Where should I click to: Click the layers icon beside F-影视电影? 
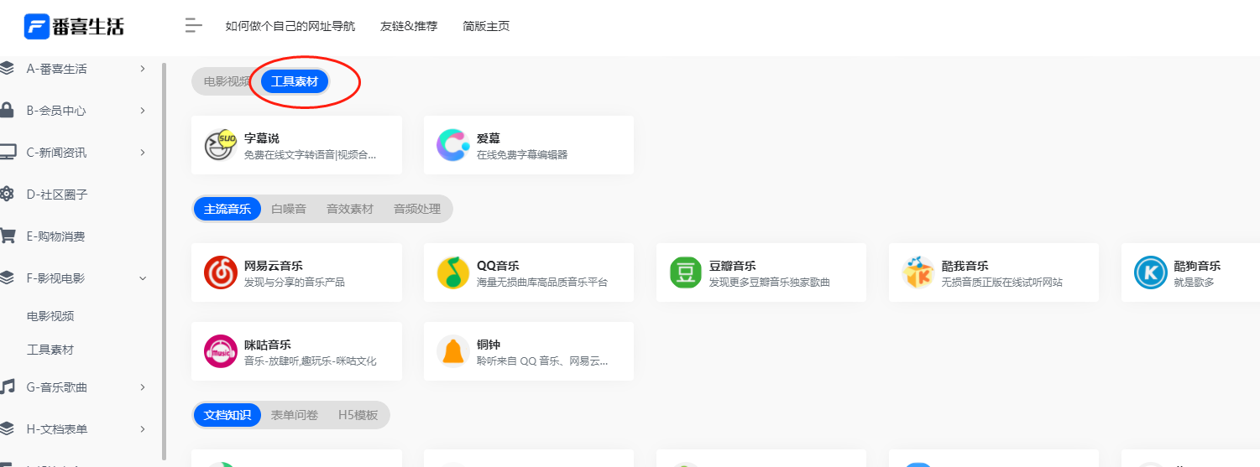coord(7,278)
